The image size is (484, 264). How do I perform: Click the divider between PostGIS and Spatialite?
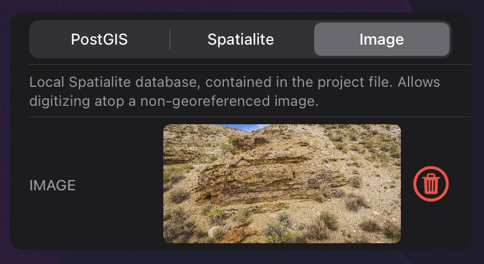coord(170,40)
